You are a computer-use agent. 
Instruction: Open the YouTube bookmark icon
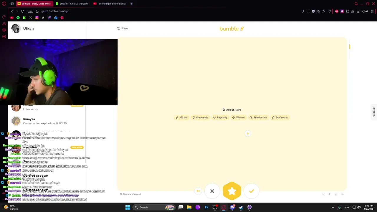click(12, 18)
